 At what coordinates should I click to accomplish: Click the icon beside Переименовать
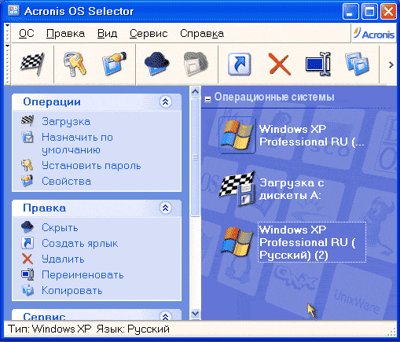(28, 274)
